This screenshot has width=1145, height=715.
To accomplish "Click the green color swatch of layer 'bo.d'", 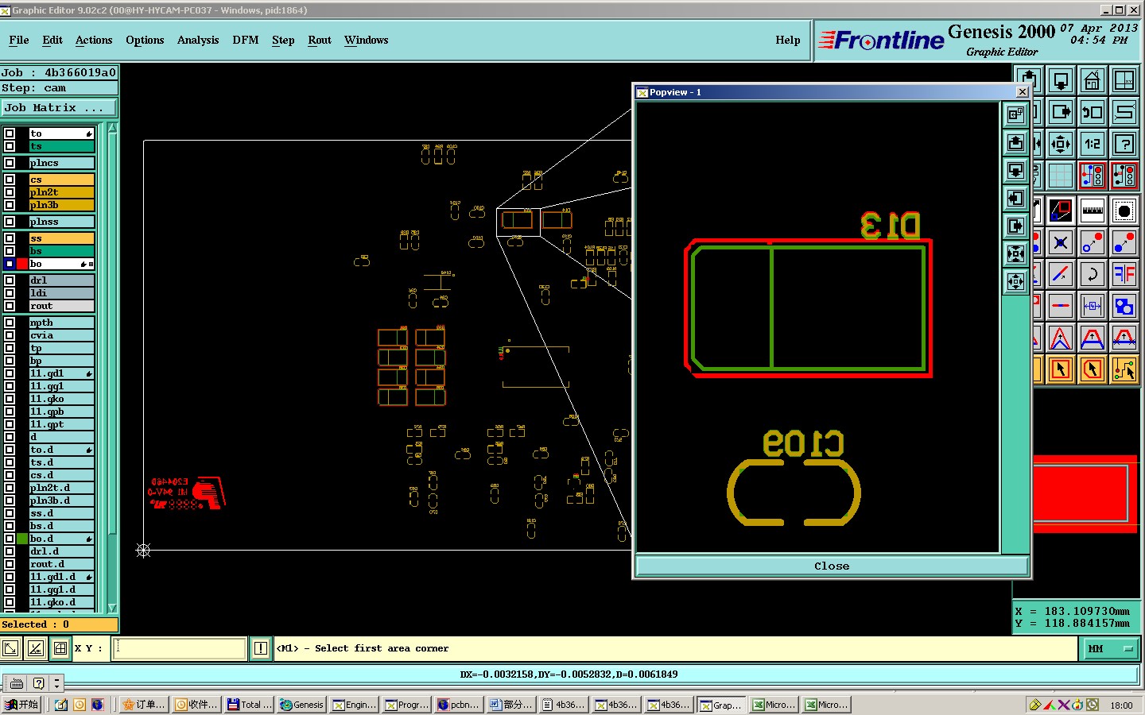I will [x=22, y=539].
